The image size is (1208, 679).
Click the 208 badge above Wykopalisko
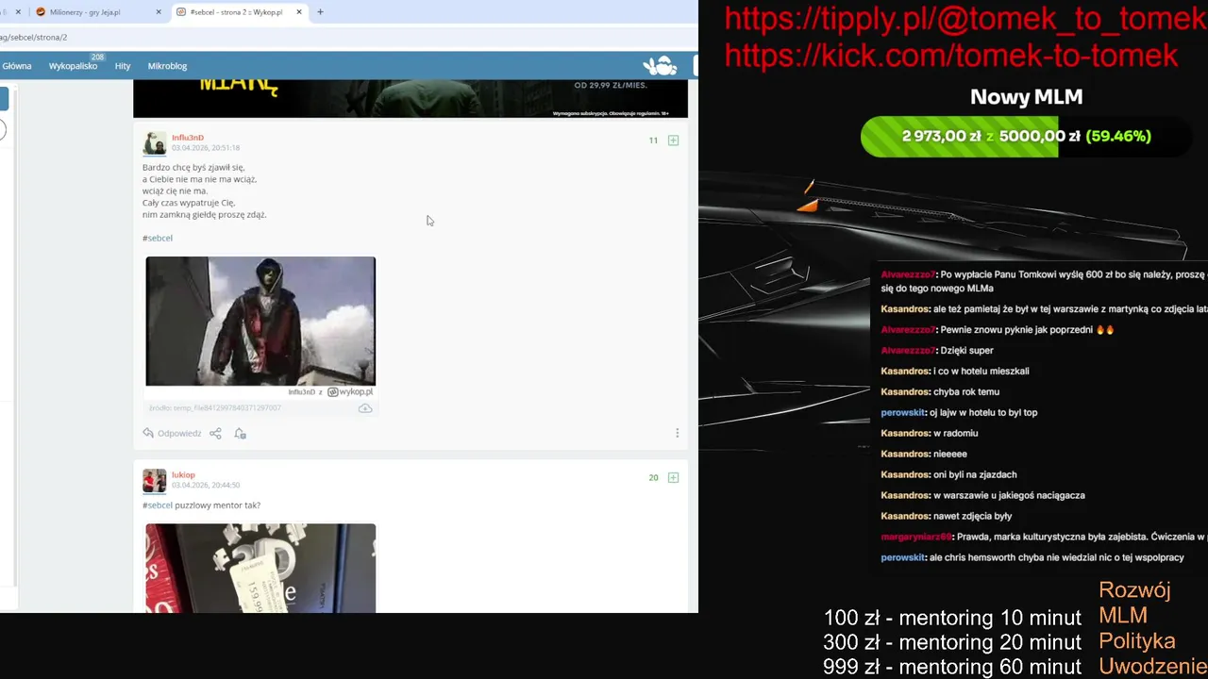coord(98,57)
